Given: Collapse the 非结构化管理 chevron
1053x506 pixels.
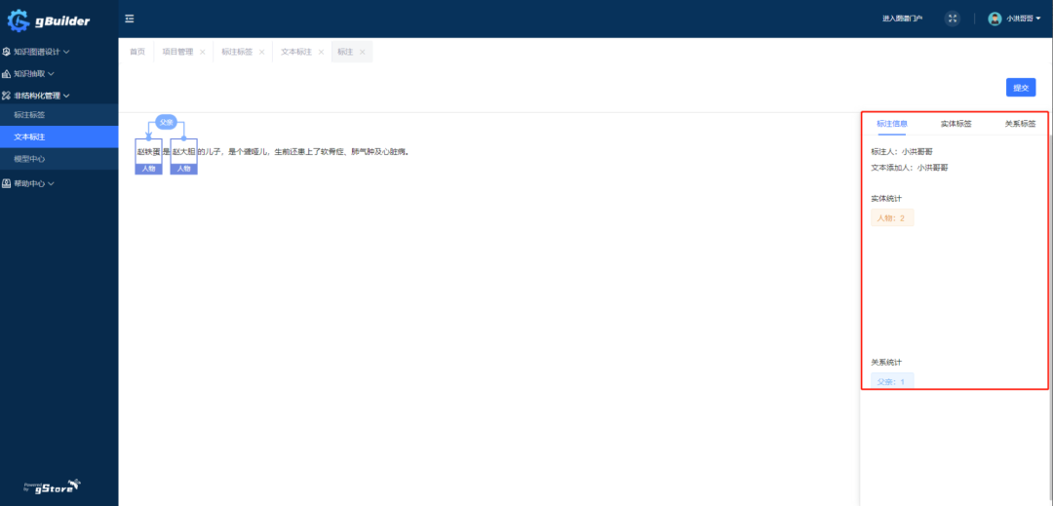Looking at the screenshot, I should pos(66,96).
